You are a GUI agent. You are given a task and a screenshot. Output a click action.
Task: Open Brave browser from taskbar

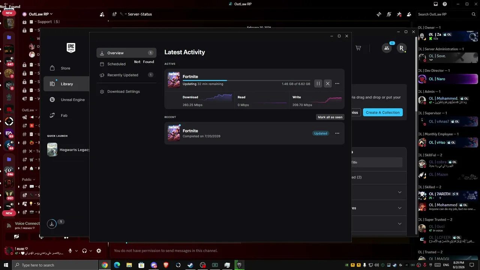(x=166, y=265)
